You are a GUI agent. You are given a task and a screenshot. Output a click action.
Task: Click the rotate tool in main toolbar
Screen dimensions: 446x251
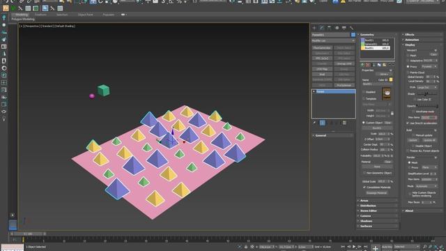click(100, 1)
